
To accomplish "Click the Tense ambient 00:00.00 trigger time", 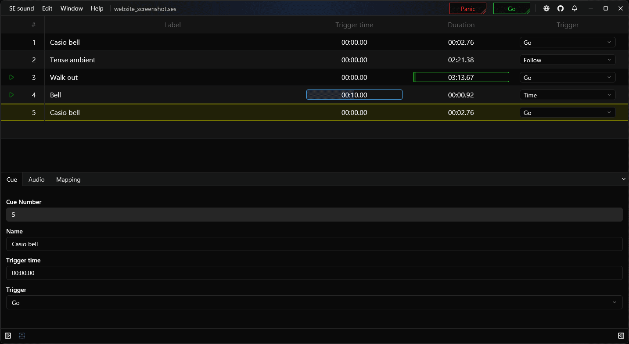I will click(354, 60).
